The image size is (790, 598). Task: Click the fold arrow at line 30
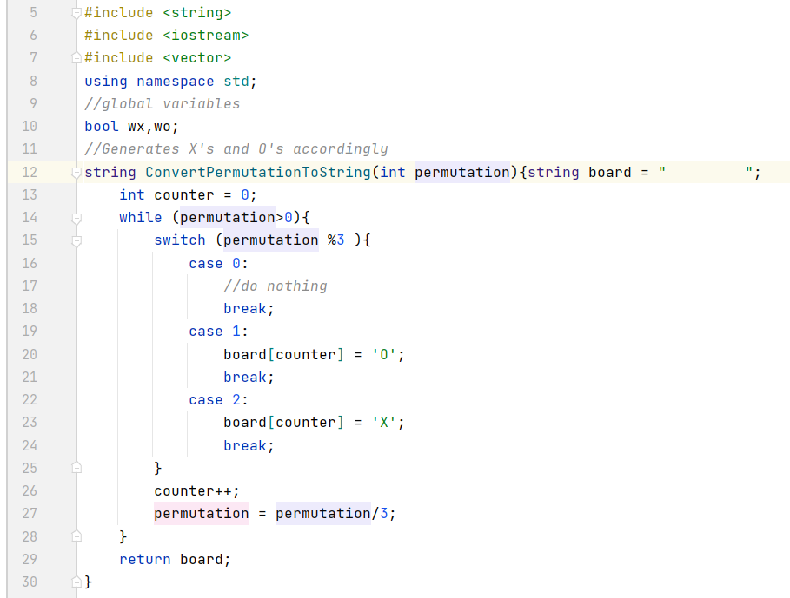coord(76,582)
